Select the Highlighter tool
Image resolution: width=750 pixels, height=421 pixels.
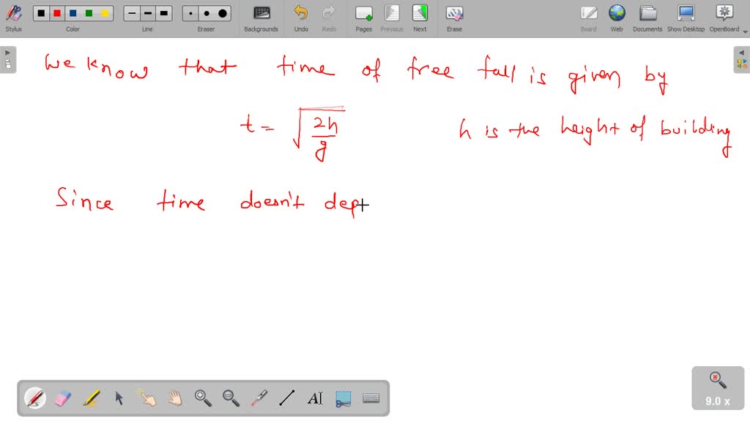(x=92, y=398)
